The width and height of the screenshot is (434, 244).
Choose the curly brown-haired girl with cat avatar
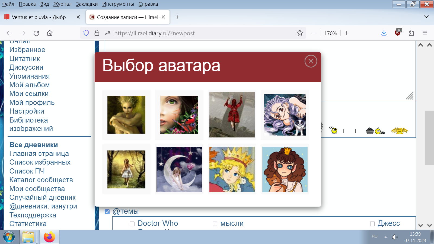tap(285, 169)
